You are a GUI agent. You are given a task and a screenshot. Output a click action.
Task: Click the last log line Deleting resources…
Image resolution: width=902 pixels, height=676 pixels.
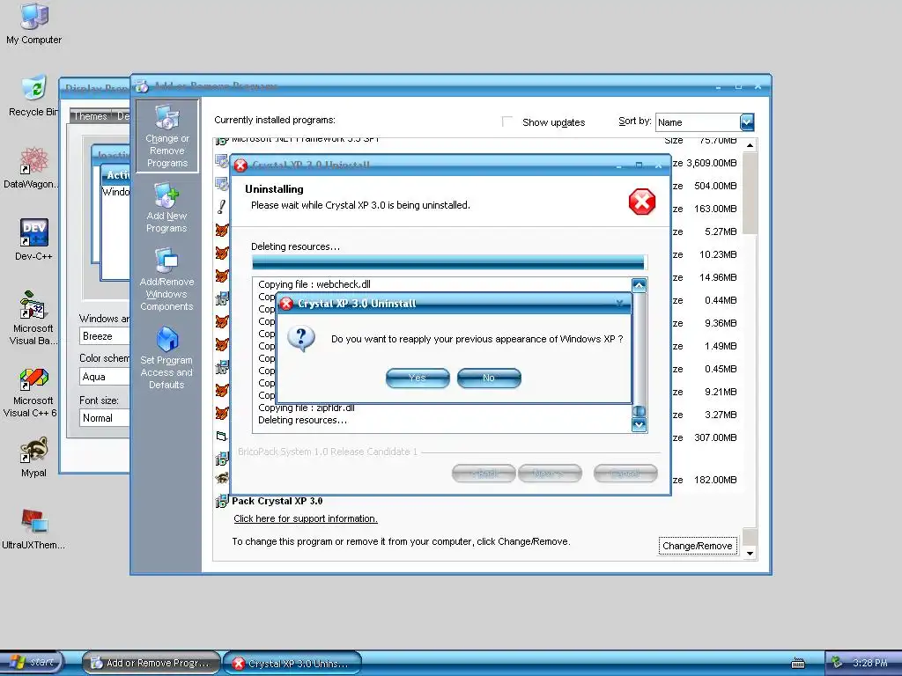(303, 420)
